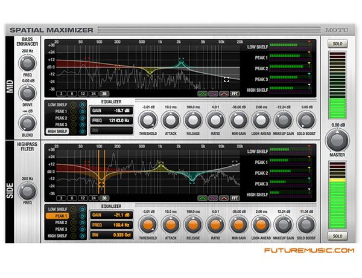Toggle power for MID Low Shelf band
The image size is (362, 278).
(82, 105)
